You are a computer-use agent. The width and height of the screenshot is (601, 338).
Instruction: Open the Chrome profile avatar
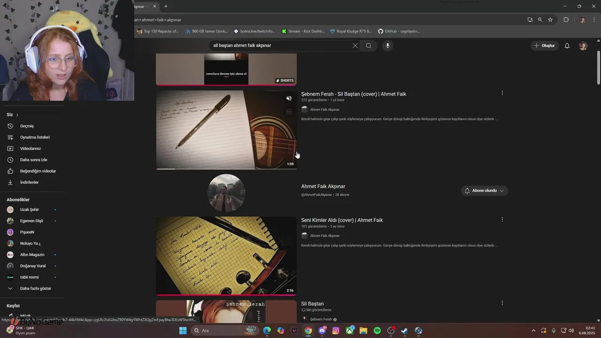(583, 20)
